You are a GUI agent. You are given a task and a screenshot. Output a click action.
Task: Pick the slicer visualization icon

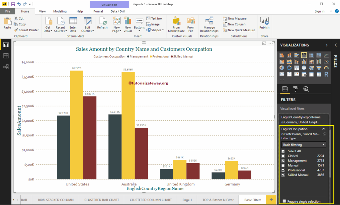(304, 74)
